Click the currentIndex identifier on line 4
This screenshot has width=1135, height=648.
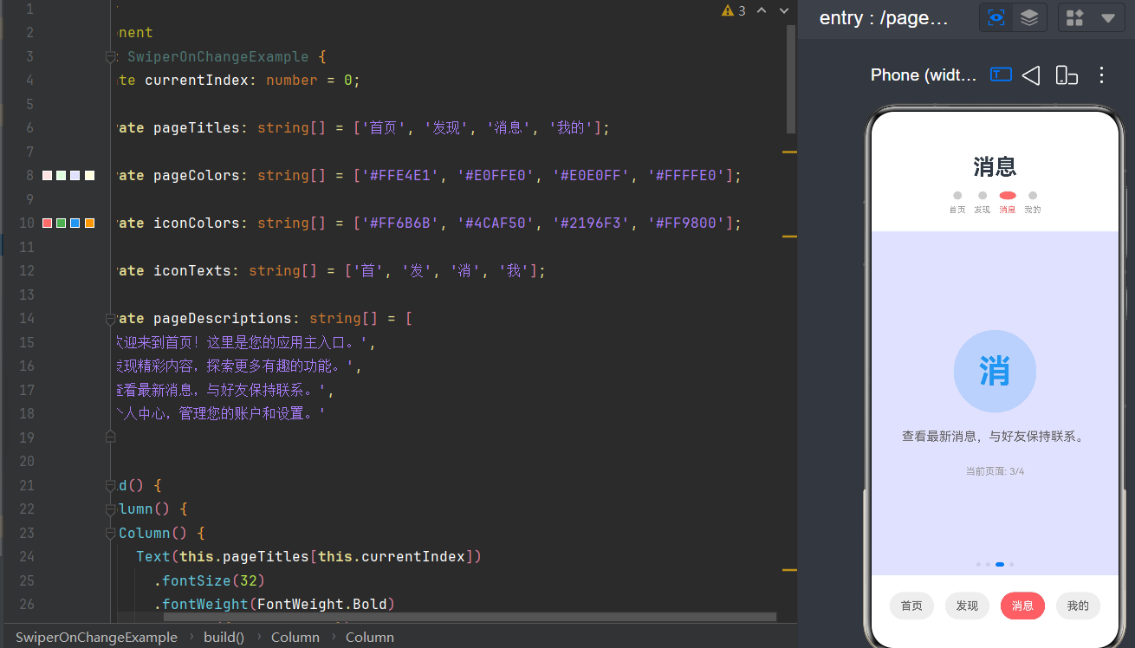tap(196, 81)
